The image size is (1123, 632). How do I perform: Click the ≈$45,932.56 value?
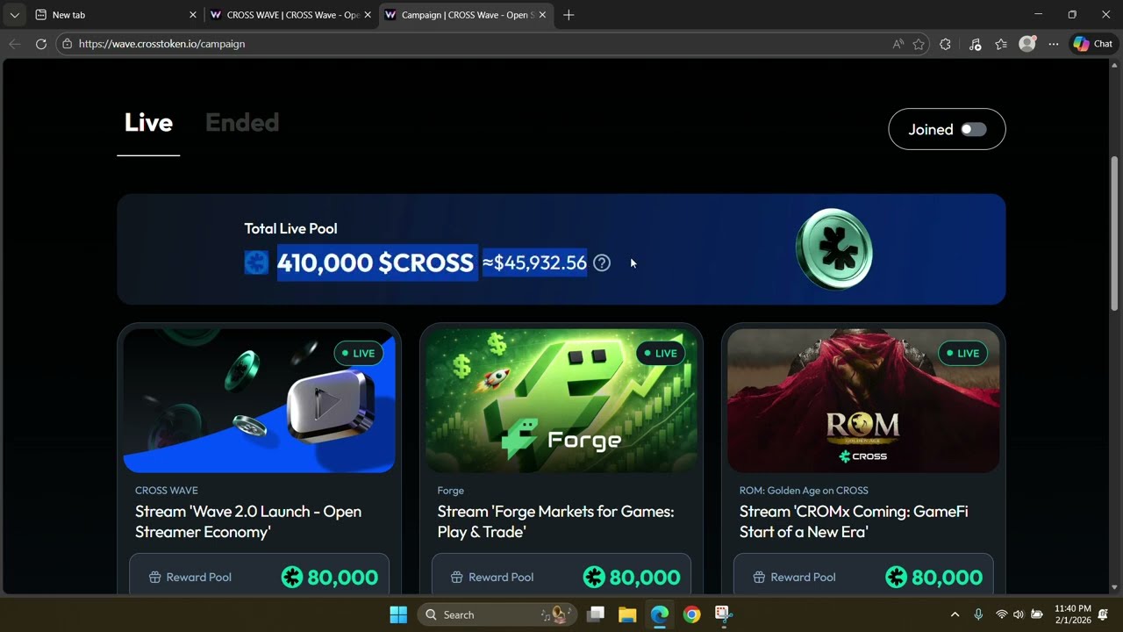coord(534,262)
